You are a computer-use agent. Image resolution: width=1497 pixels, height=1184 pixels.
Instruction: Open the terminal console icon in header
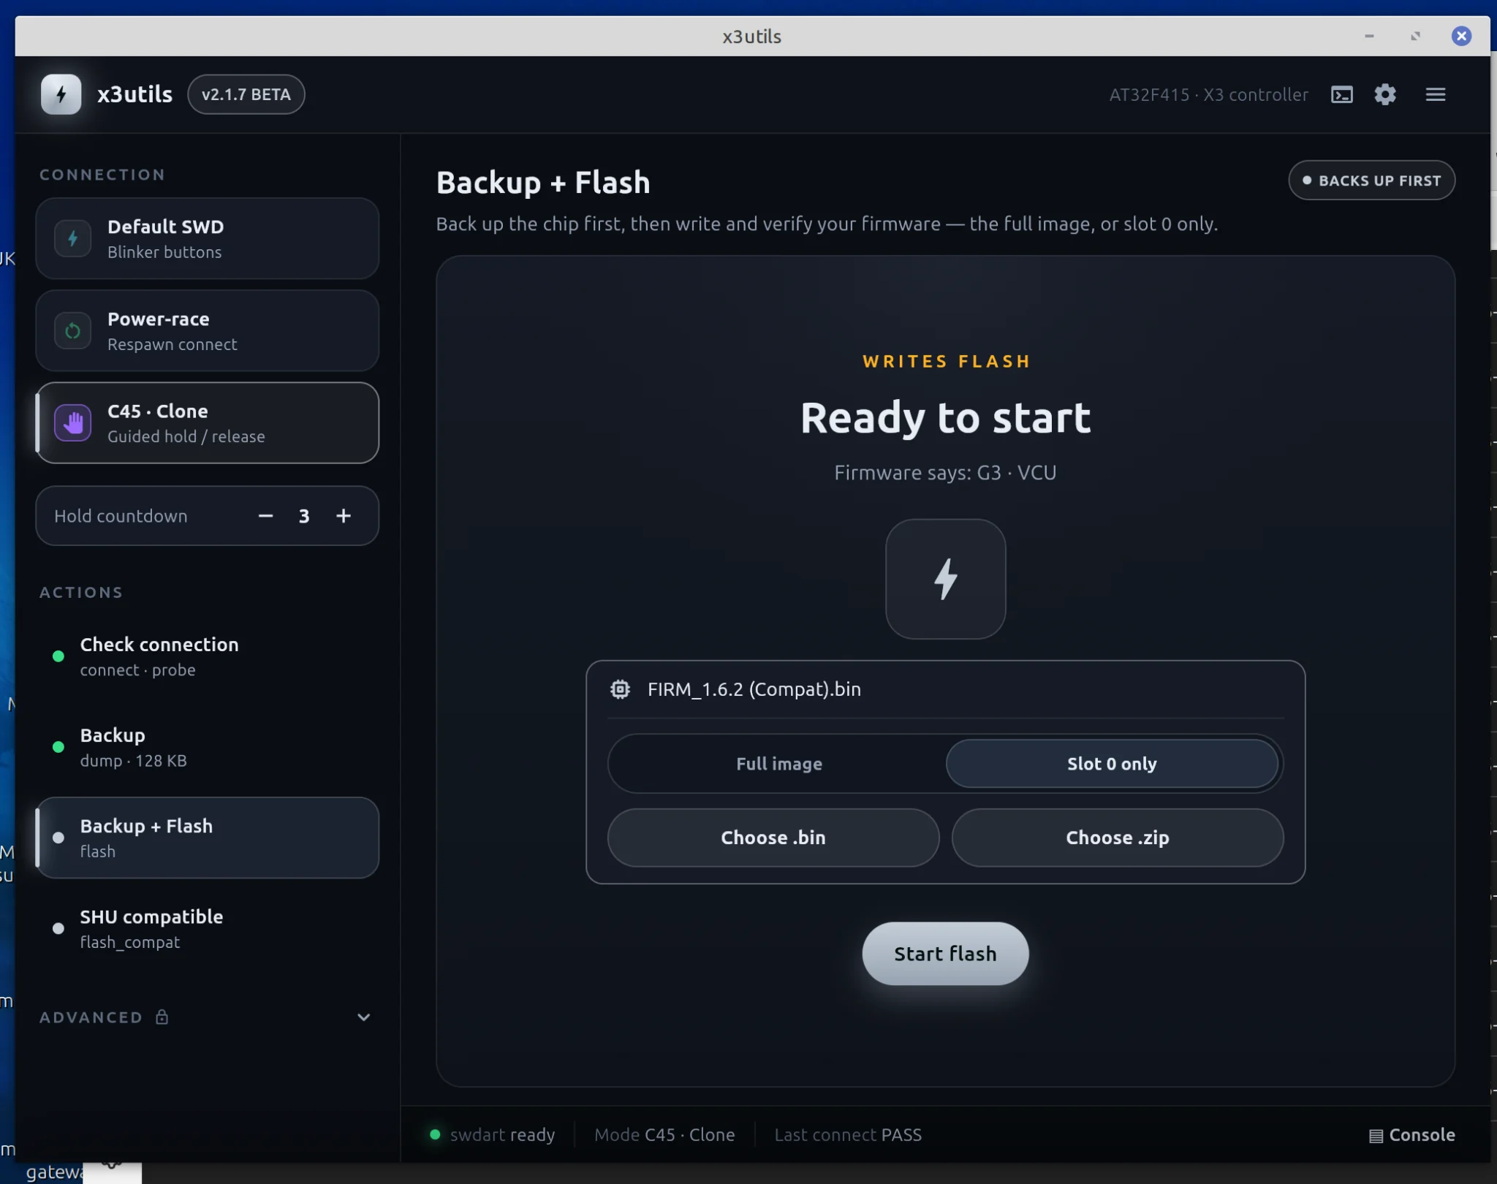click(1342, 94)
